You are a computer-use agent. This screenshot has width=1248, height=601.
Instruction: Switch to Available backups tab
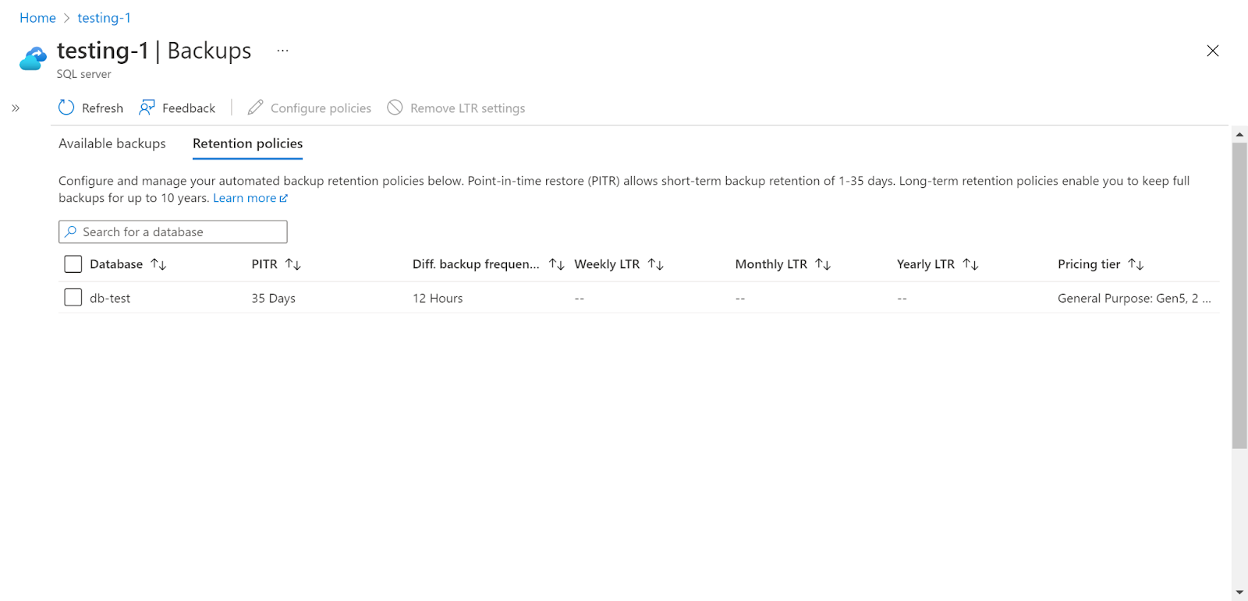click(x=112, y=143)
